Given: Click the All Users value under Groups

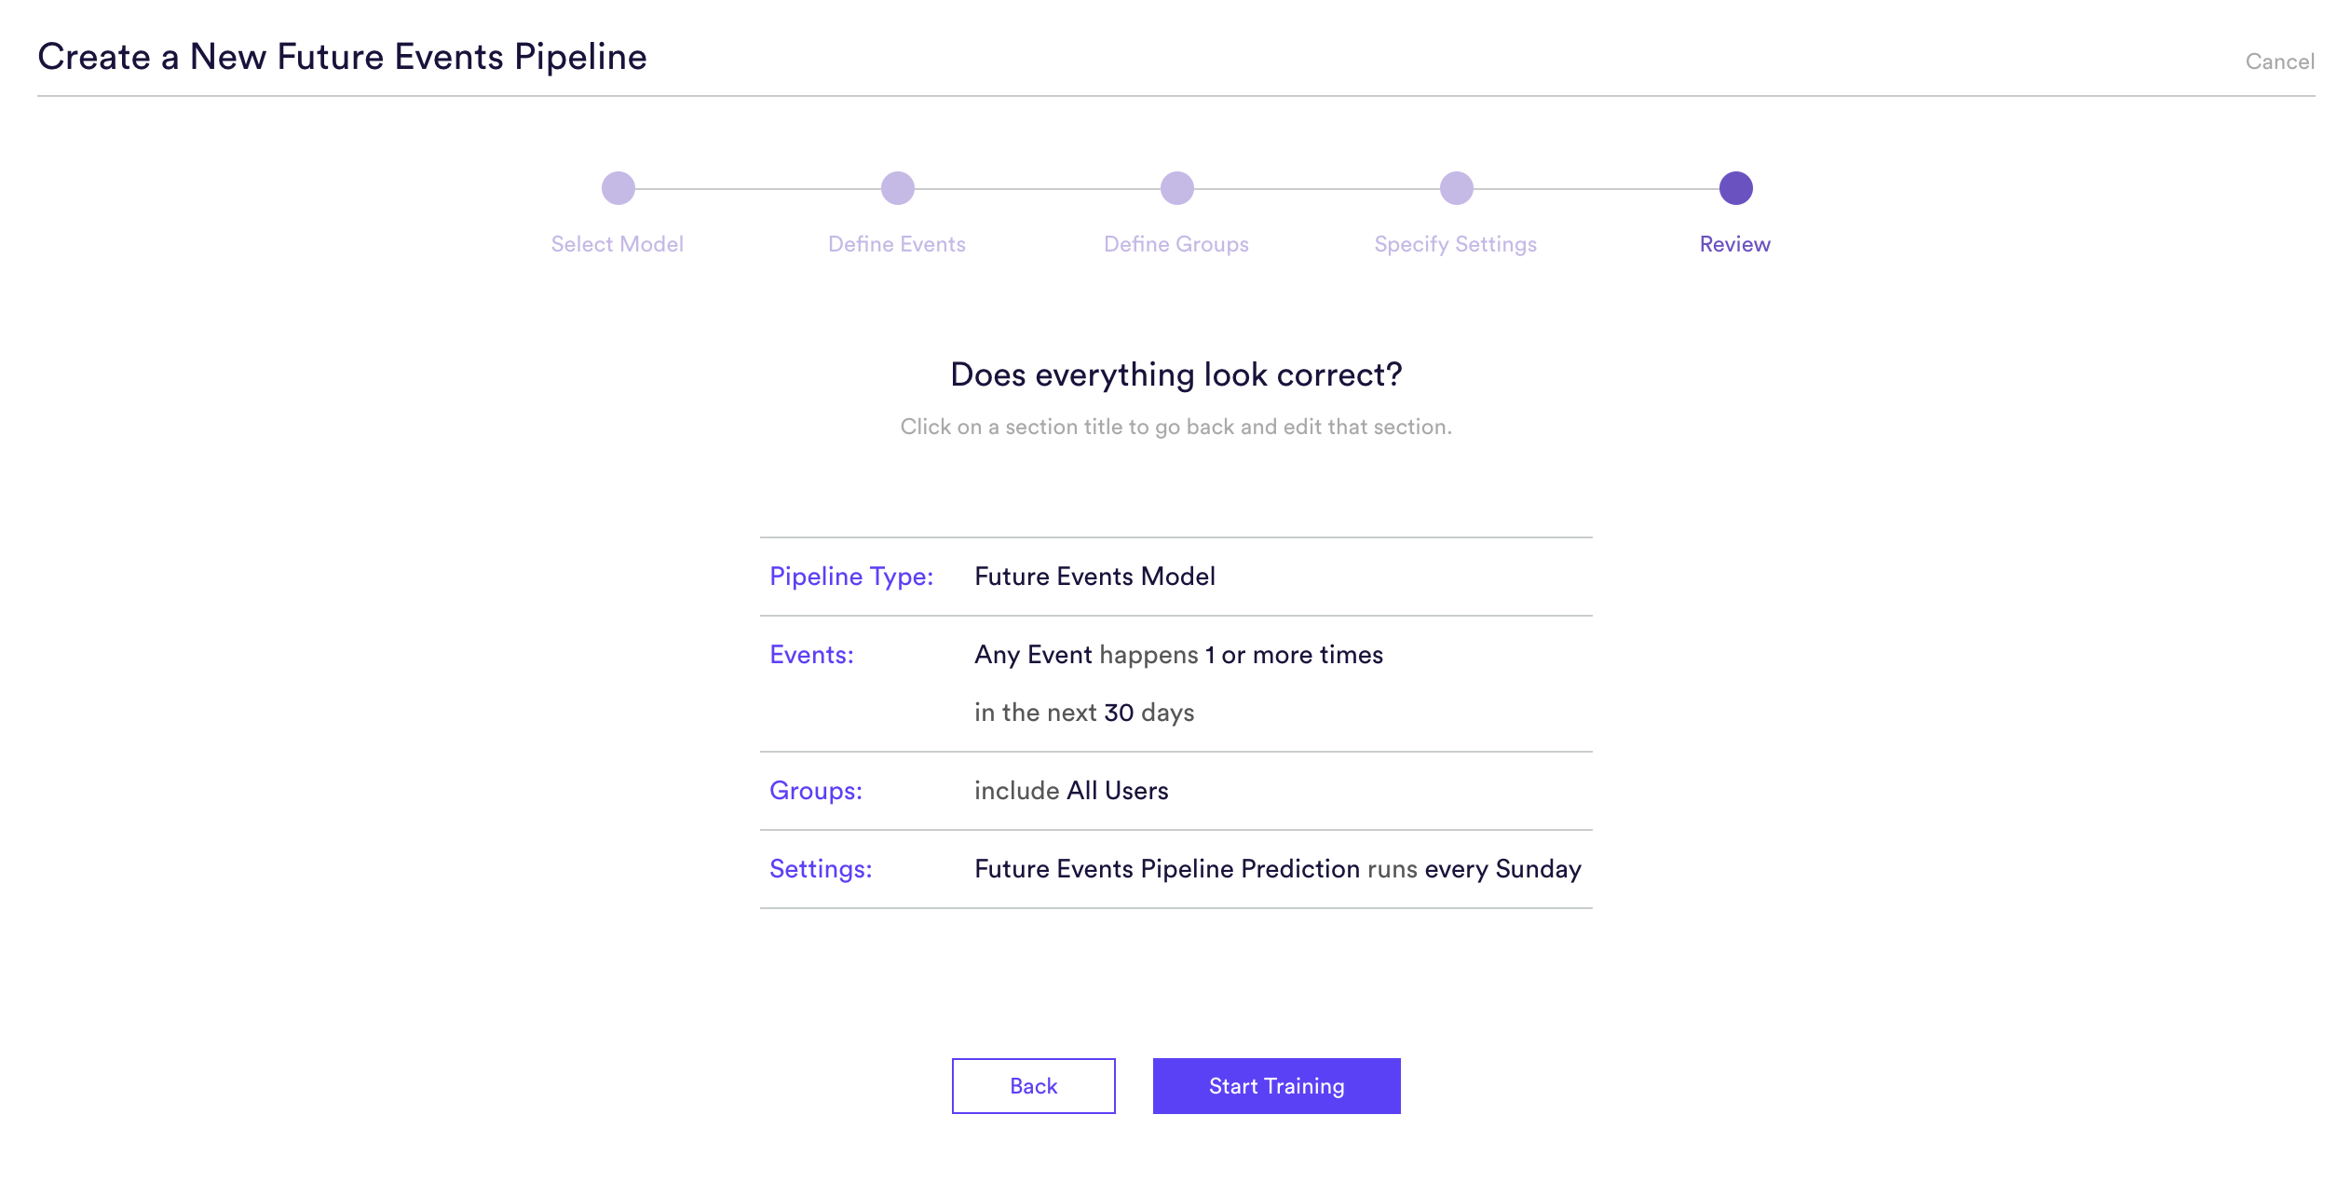Looking at the screenshot, I should click(x=1118, y=790).
